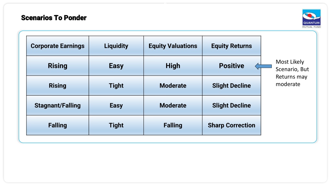Select Tight liquidity in the last row
This screenshot has height=186, width=331.
pyautogui.click(x=116, y=125)
